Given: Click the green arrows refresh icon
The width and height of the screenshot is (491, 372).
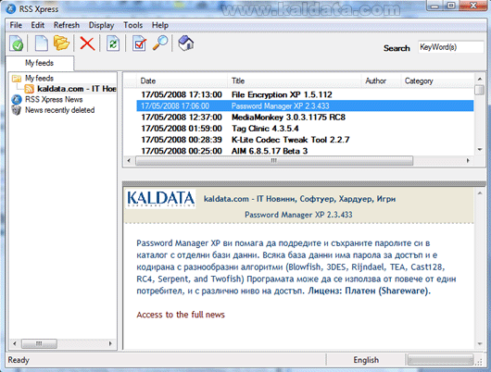Looking at the screenshot, I should click(113, 43).
